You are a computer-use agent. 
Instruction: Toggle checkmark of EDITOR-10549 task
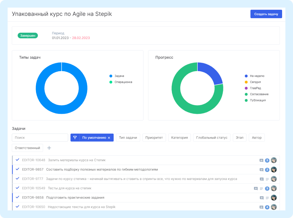coord(17,188)
